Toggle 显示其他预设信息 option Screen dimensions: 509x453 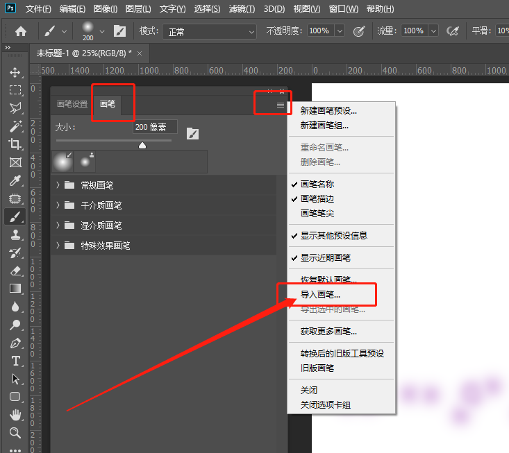pyautogui.click(x=334, y=235)
